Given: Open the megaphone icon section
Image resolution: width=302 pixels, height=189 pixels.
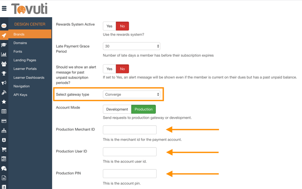Looking at the screenshot, I should (x=4, y=83).
